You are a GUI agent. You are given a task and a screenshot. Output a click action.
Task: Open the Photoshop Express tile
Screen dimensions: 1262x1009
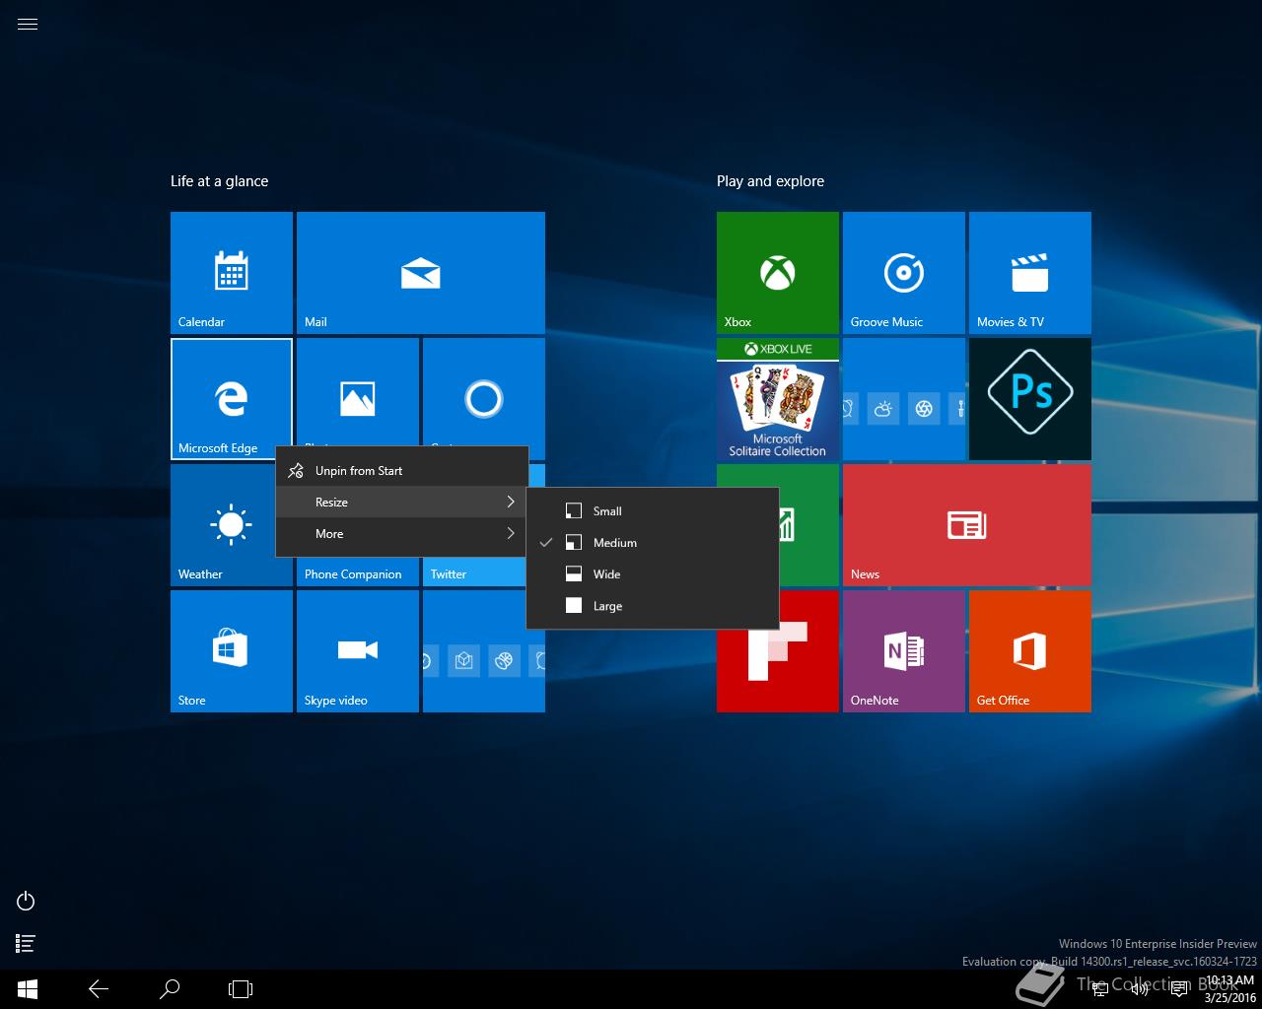coord(1030,399)
